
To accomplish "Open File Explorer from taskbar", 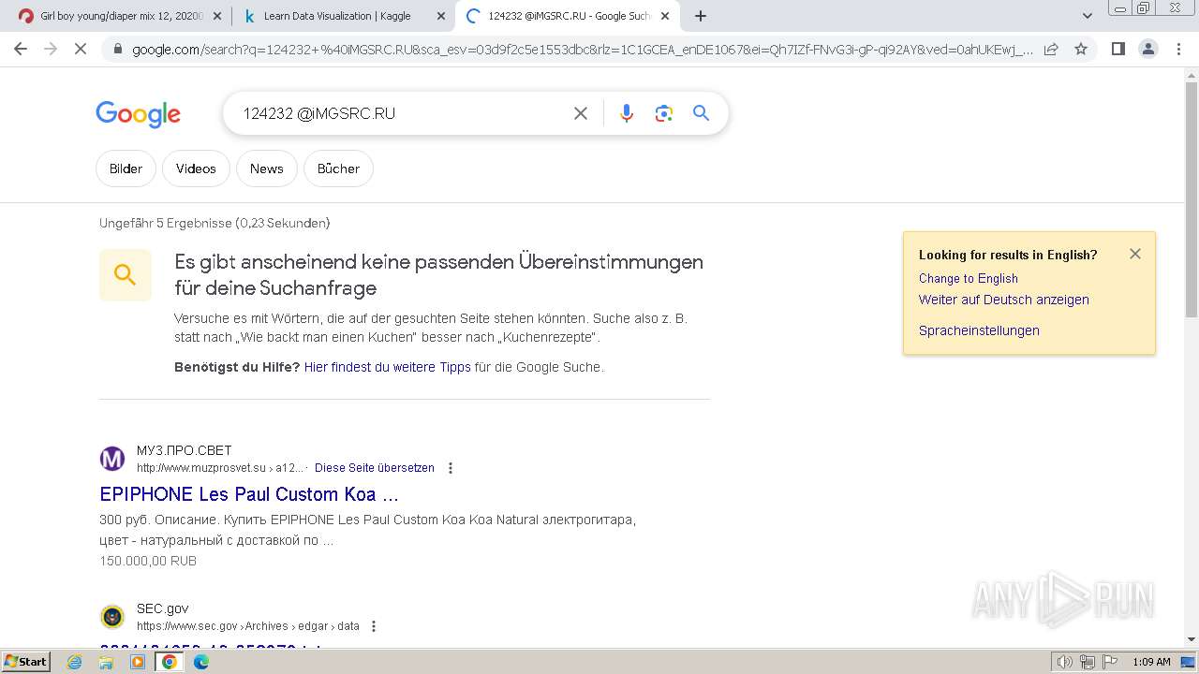I will click(x=106, y=662).
